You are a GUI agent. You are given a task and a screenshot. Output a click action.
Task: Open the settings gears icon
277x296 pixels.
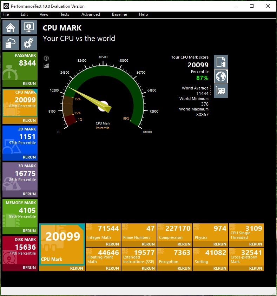[29, 43]
